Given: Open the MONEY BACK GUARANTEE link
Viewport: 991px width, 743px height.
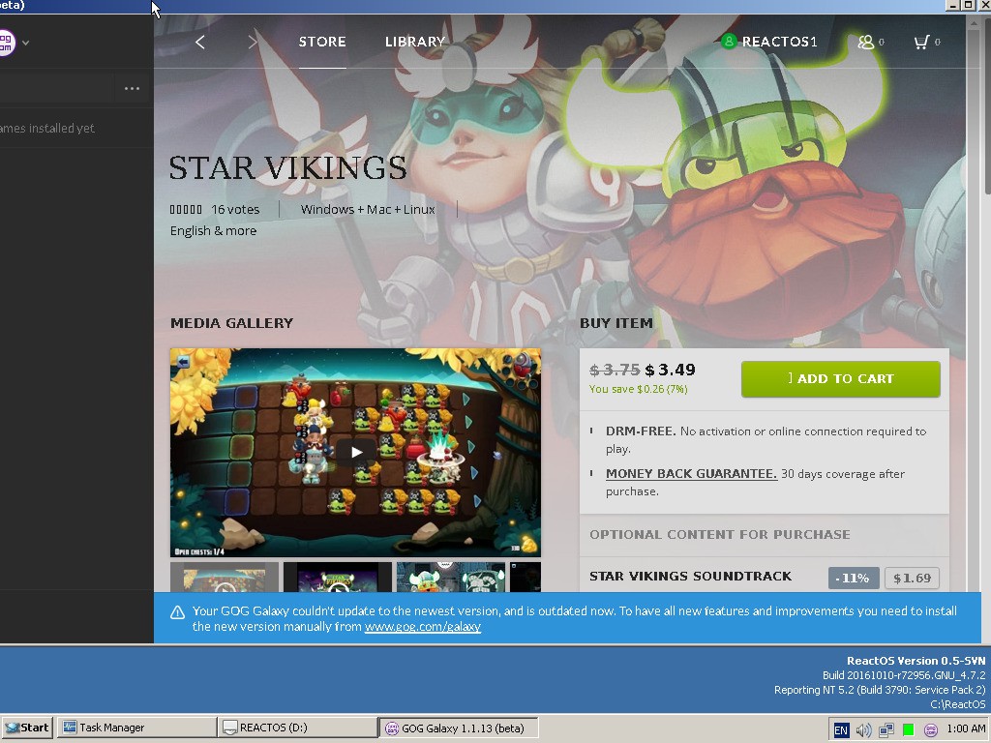Looking at the screenshot, I should [x=691, y=474].
